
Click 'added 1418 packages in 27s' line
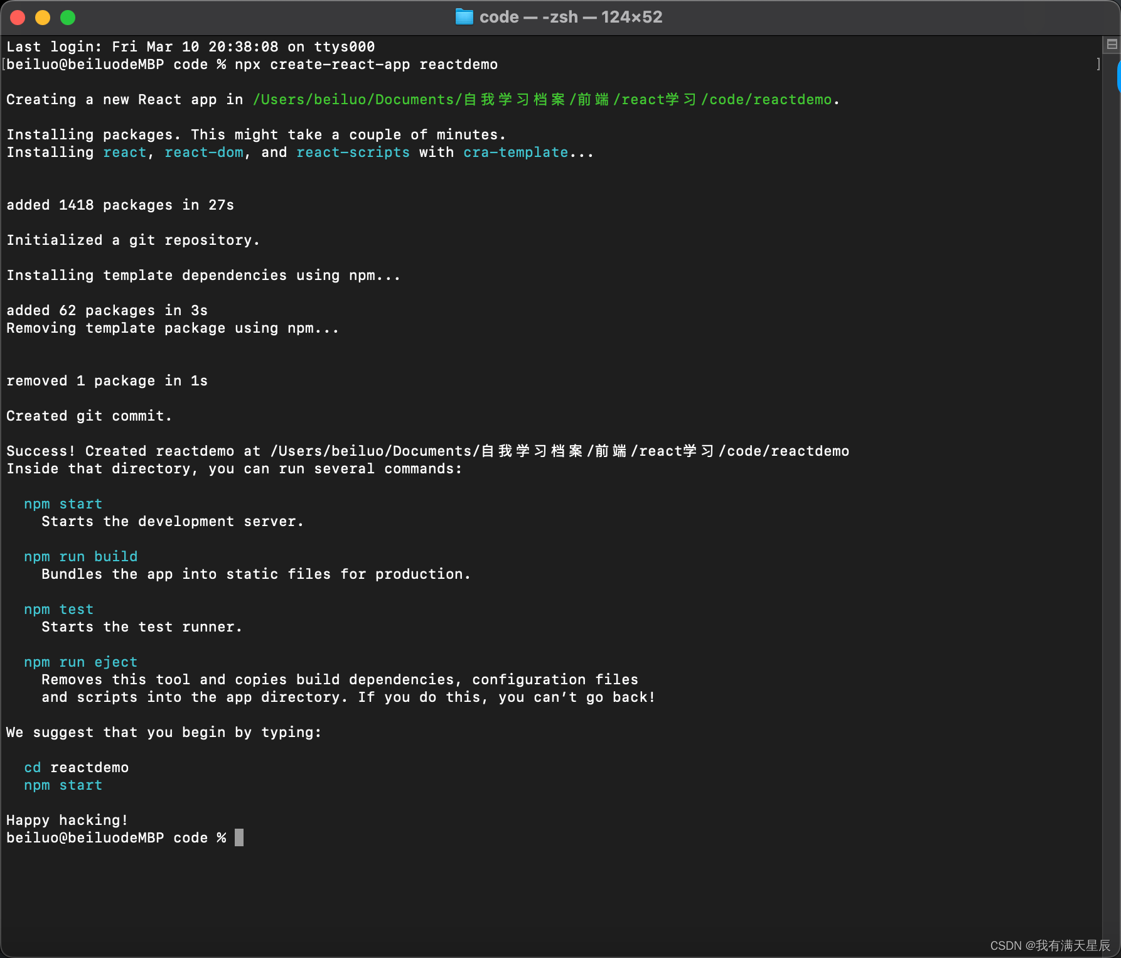(x=120, y=205)
